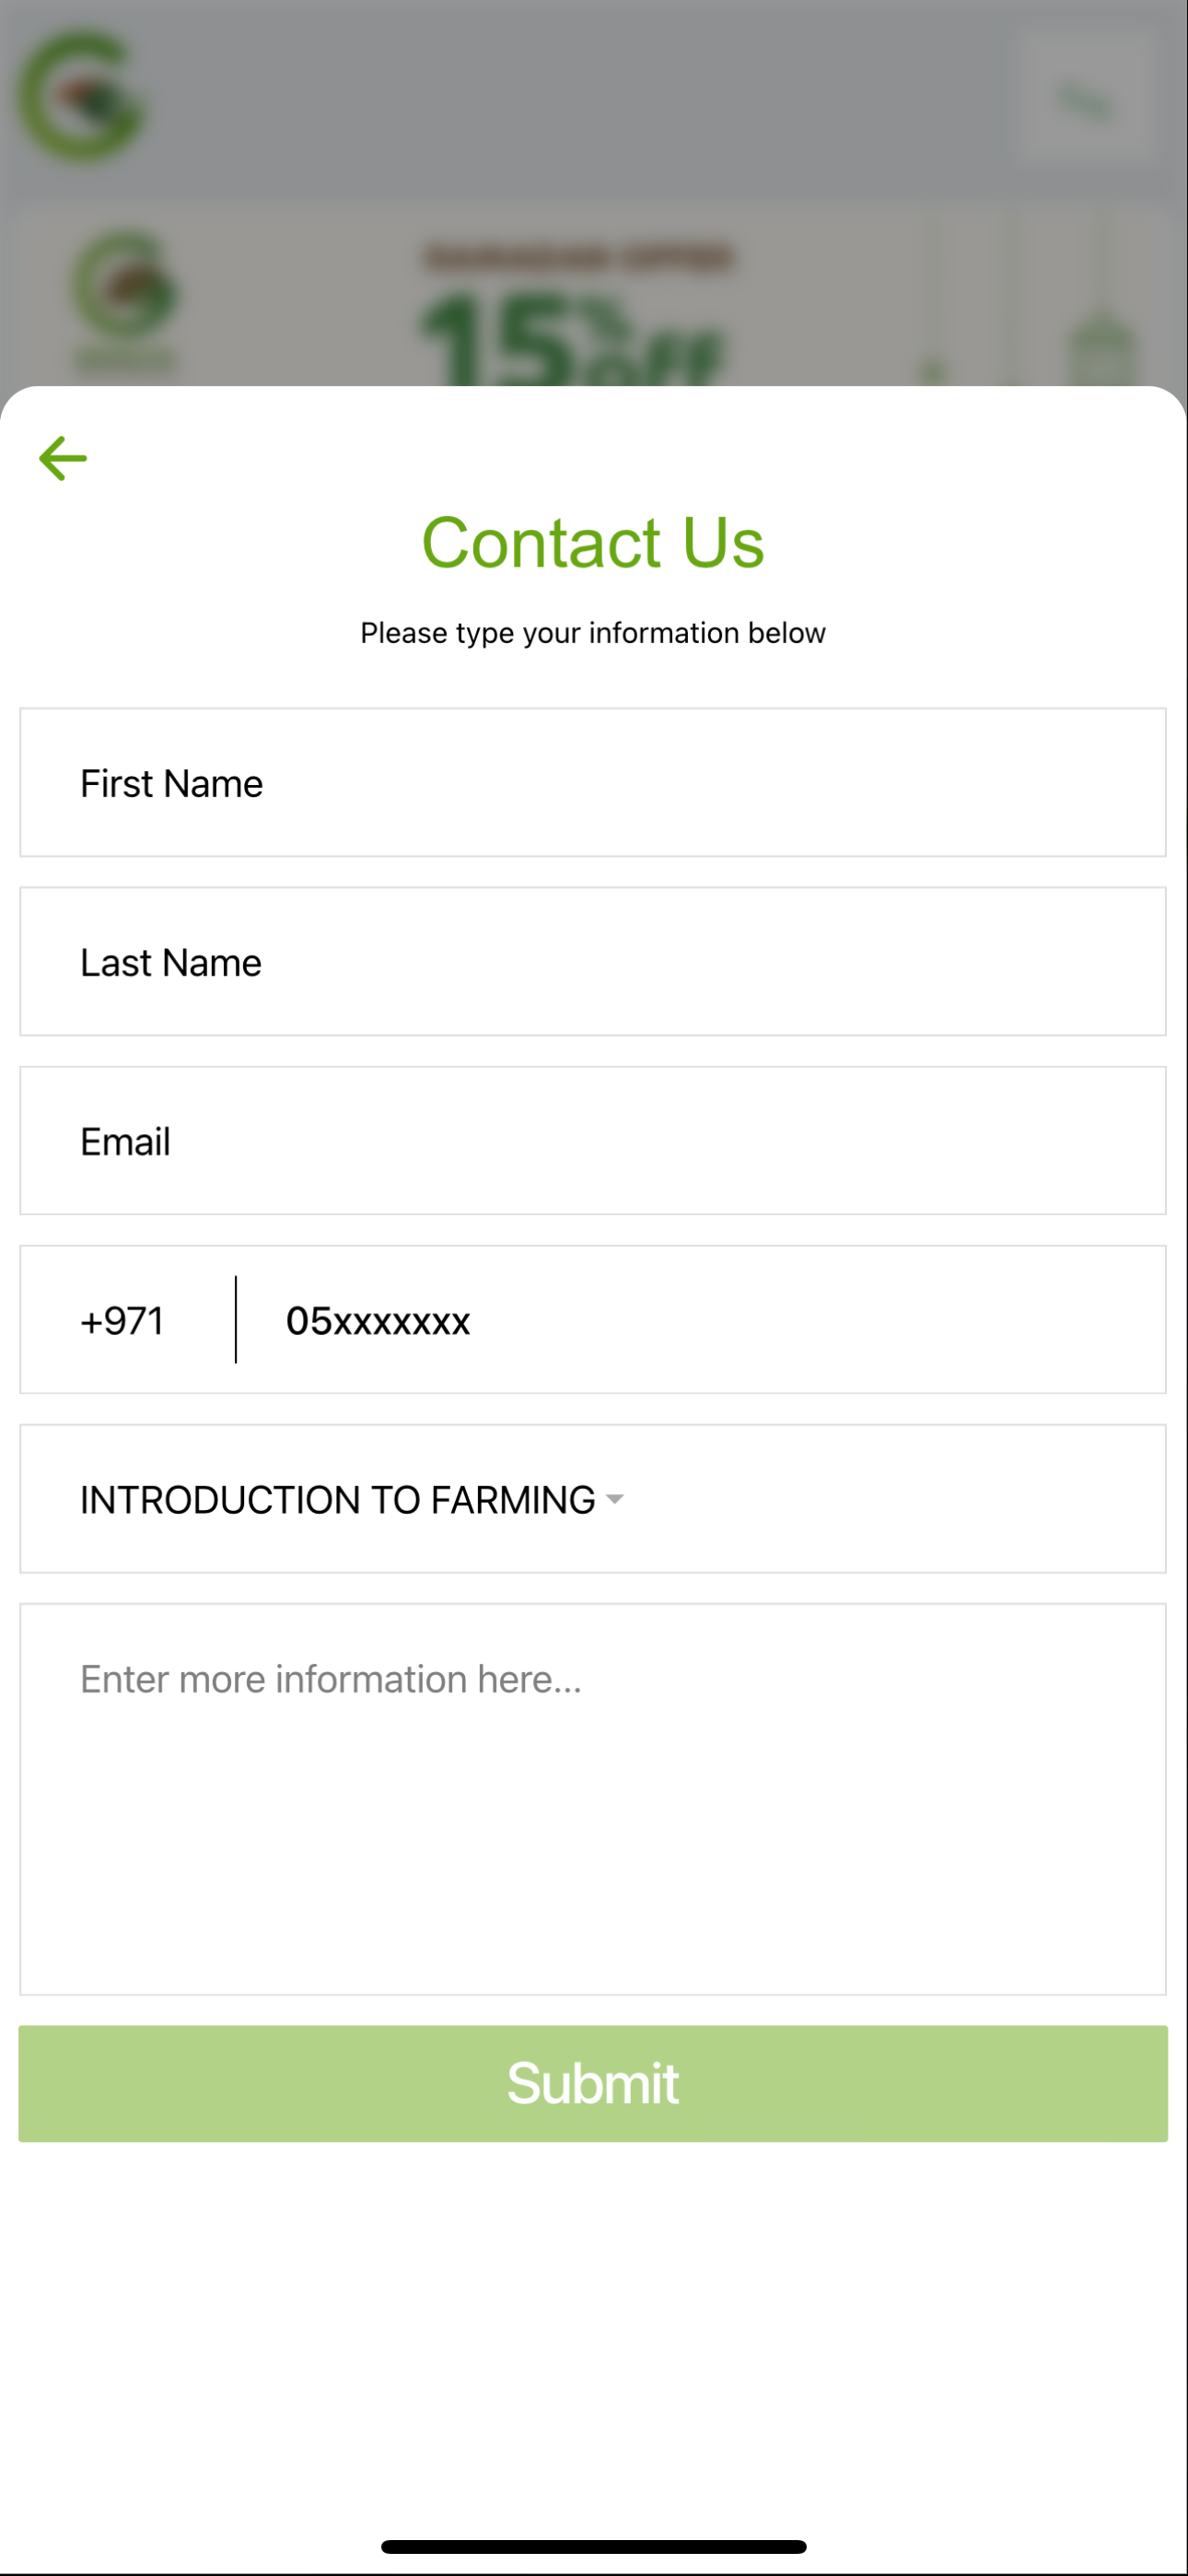Tap the 05xxxxxxx phone number field

(700, 1320)
